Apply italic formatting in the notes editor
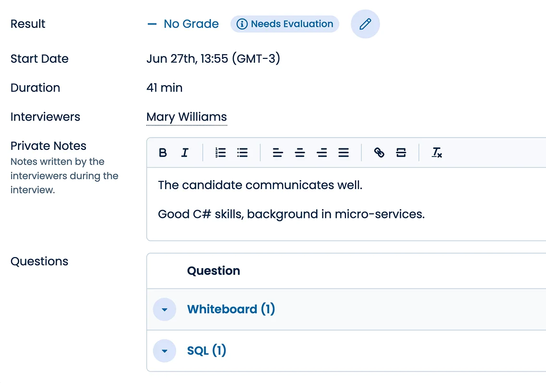 (x=185, y=152)
